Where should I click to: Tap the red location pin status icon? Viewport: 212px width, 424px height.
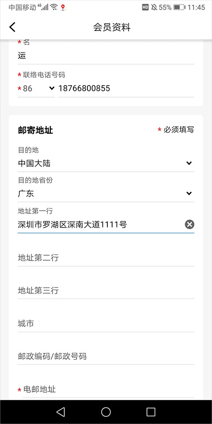pyautogui.click(x=63, y=8)
